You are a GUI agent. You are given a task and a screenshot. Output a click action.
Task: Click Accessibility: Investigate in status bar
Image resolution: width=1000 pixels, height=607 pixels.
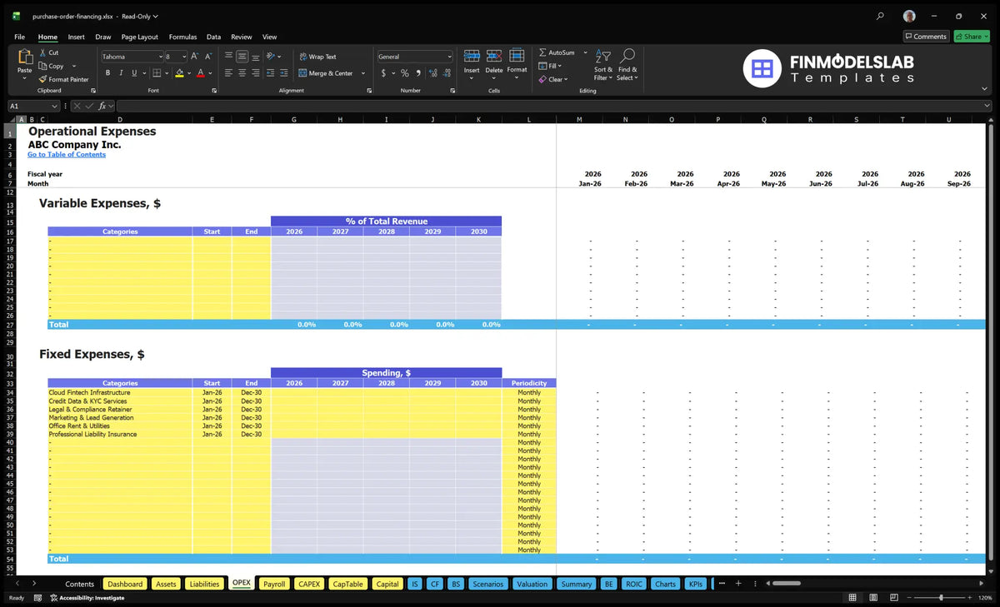[x=87, y=597]
